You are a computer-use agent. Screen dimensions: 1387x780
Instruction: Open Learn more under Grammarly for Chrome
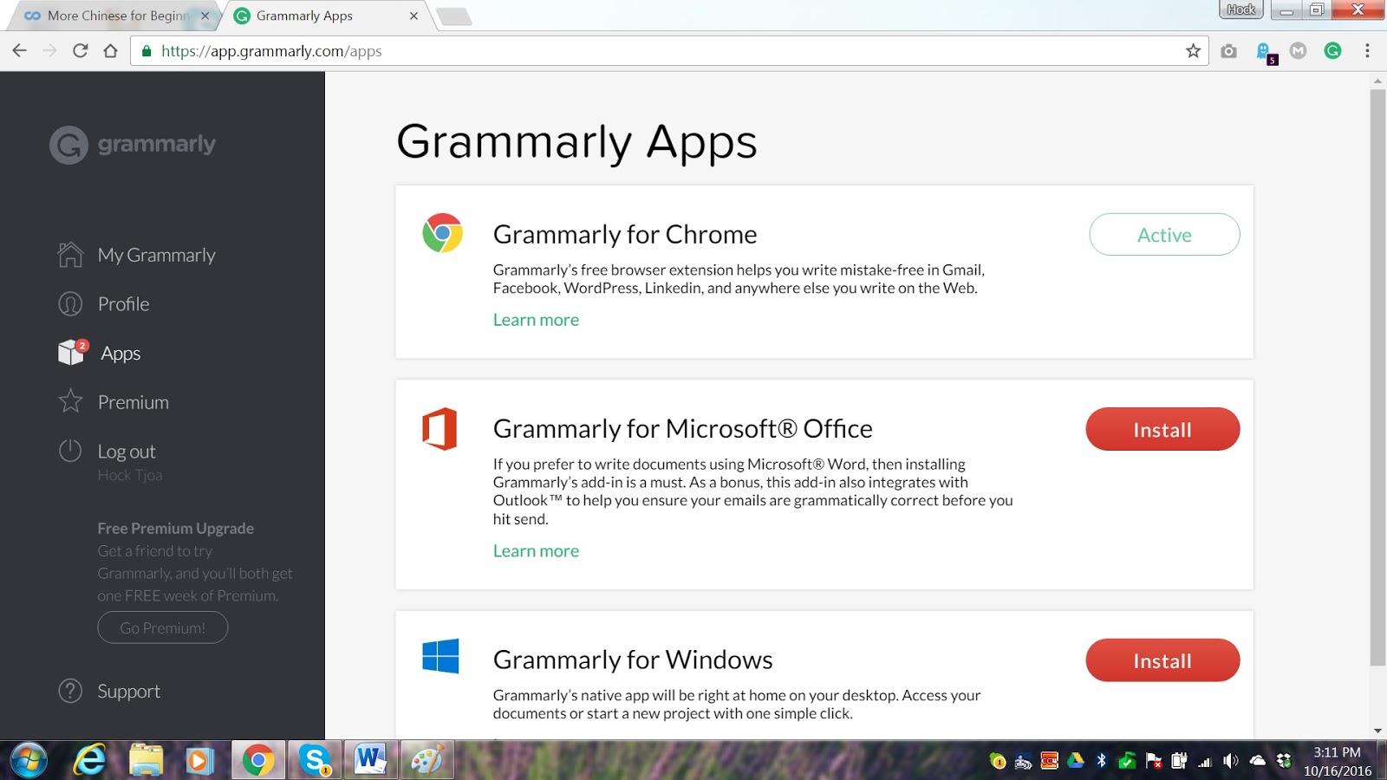point(536,320)
